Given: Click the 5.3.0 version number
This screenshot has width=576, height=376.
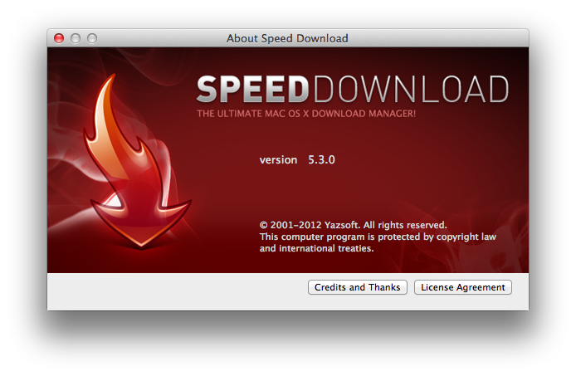Looking at the screenshot, I should (320, 159).
